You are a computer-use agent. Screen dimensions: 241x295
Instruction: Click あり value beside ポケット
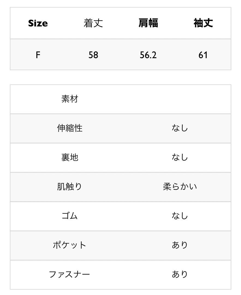point(180,245)
